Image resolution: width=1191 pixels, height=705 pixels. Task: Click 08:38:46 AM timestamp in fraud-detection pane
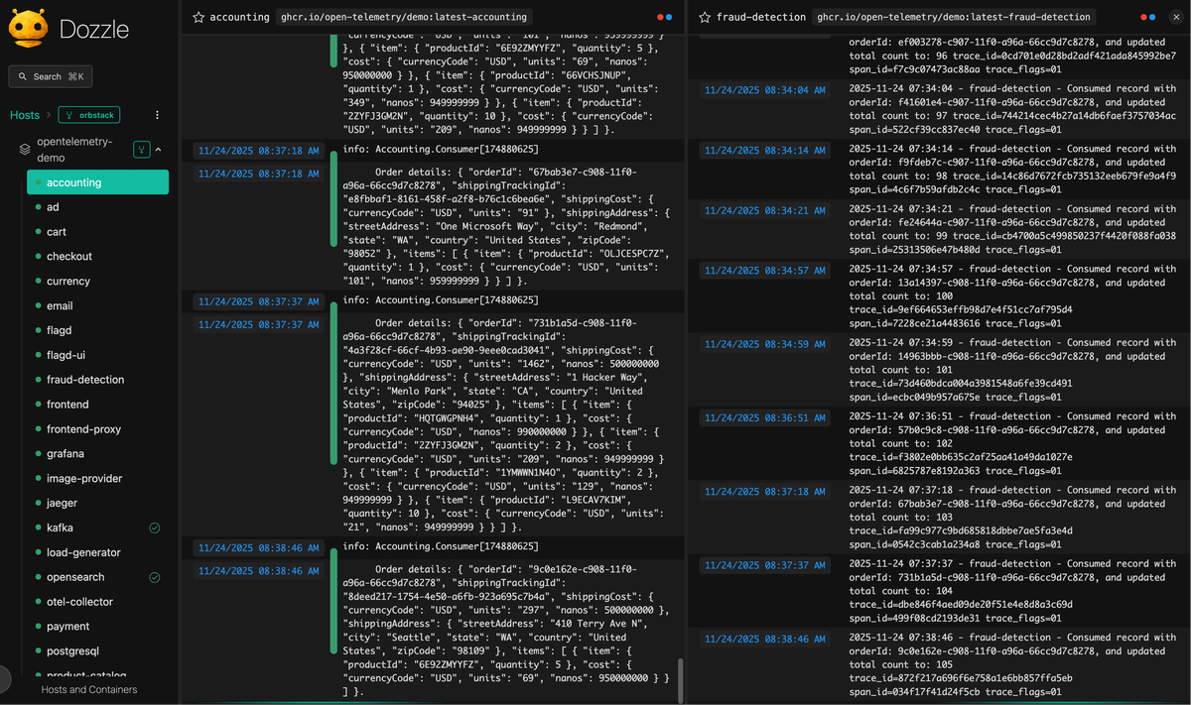pos(764,640)
